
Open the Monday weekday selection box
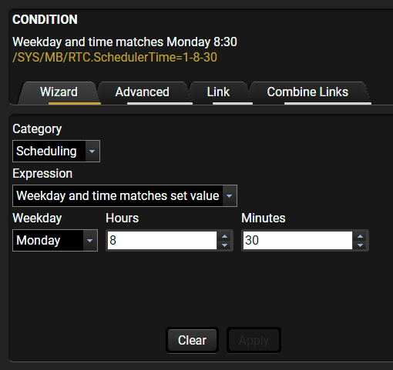(x=55, y=241)
